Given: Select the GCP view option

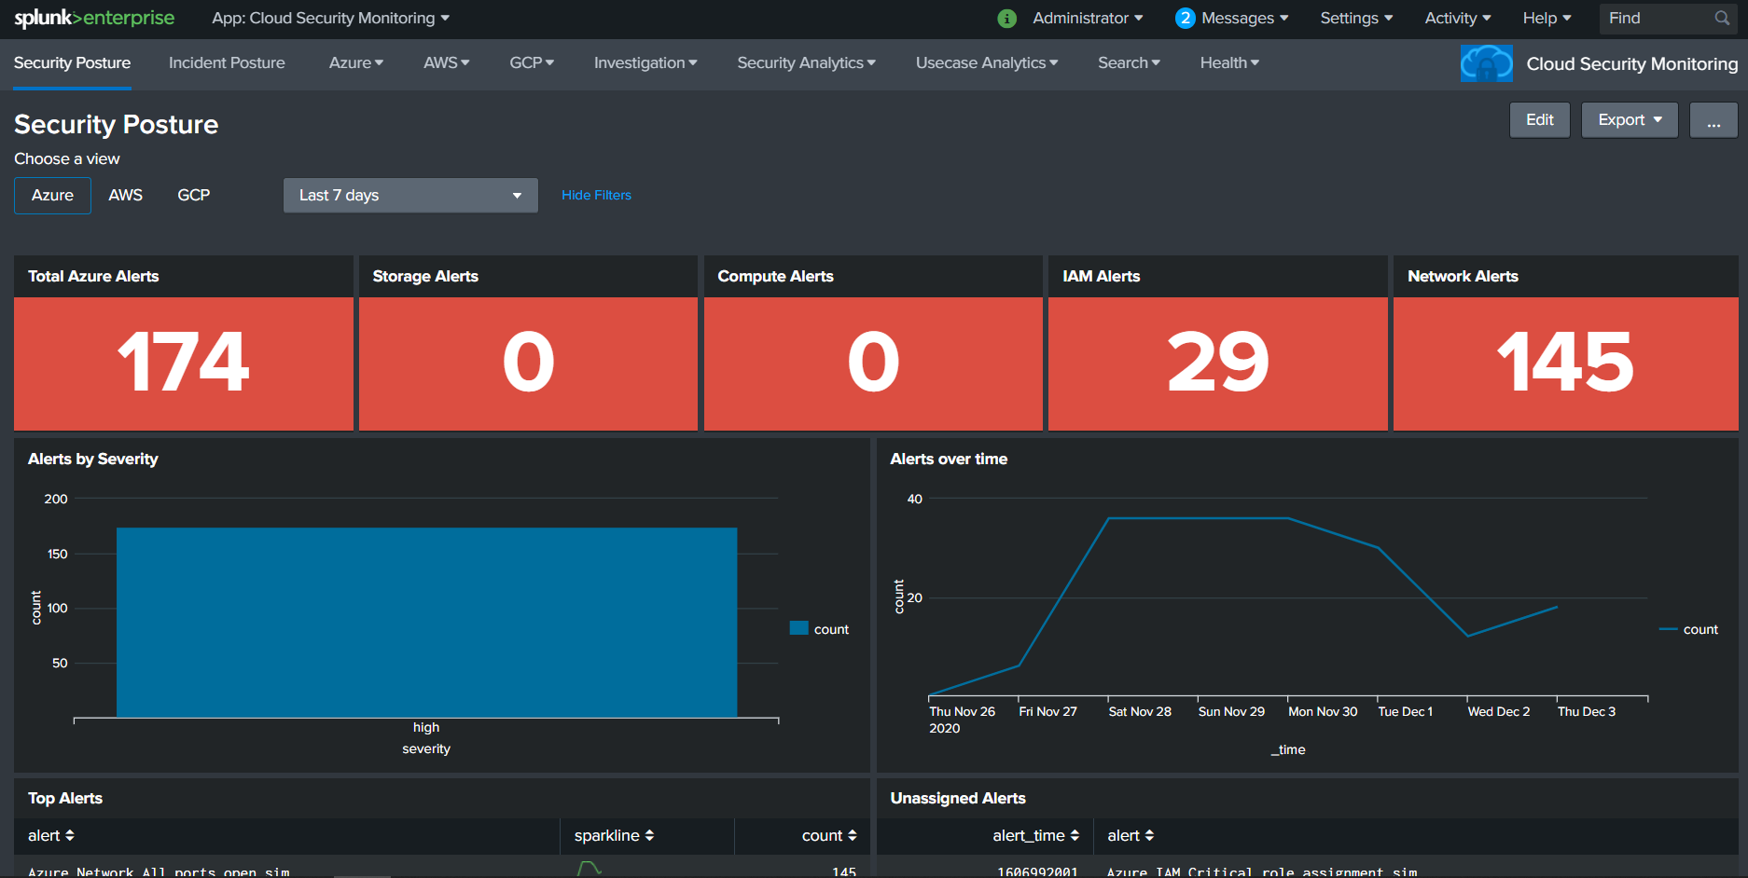Looking at the screenshot, I should pos(194,196).
